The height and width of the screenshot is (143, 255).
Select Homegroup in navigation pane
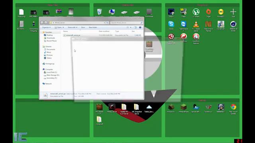point(49,64)
